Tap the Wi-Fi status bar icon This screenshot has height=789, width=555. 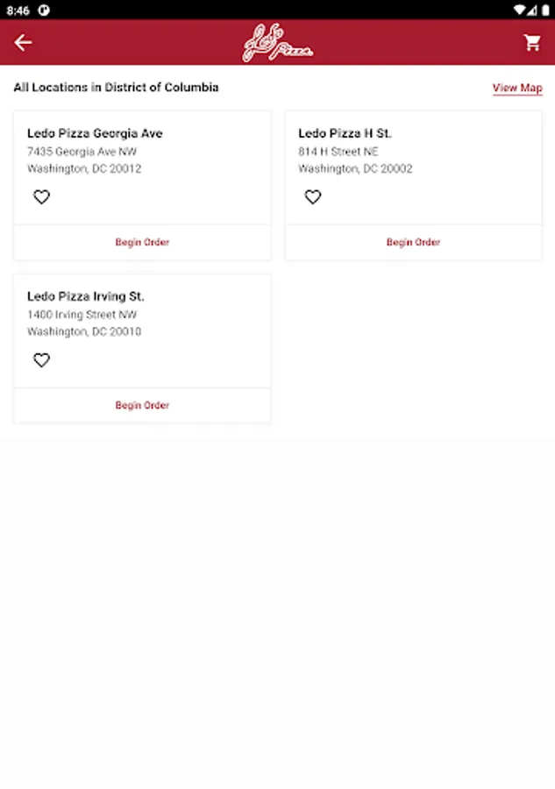click(519, 10)
